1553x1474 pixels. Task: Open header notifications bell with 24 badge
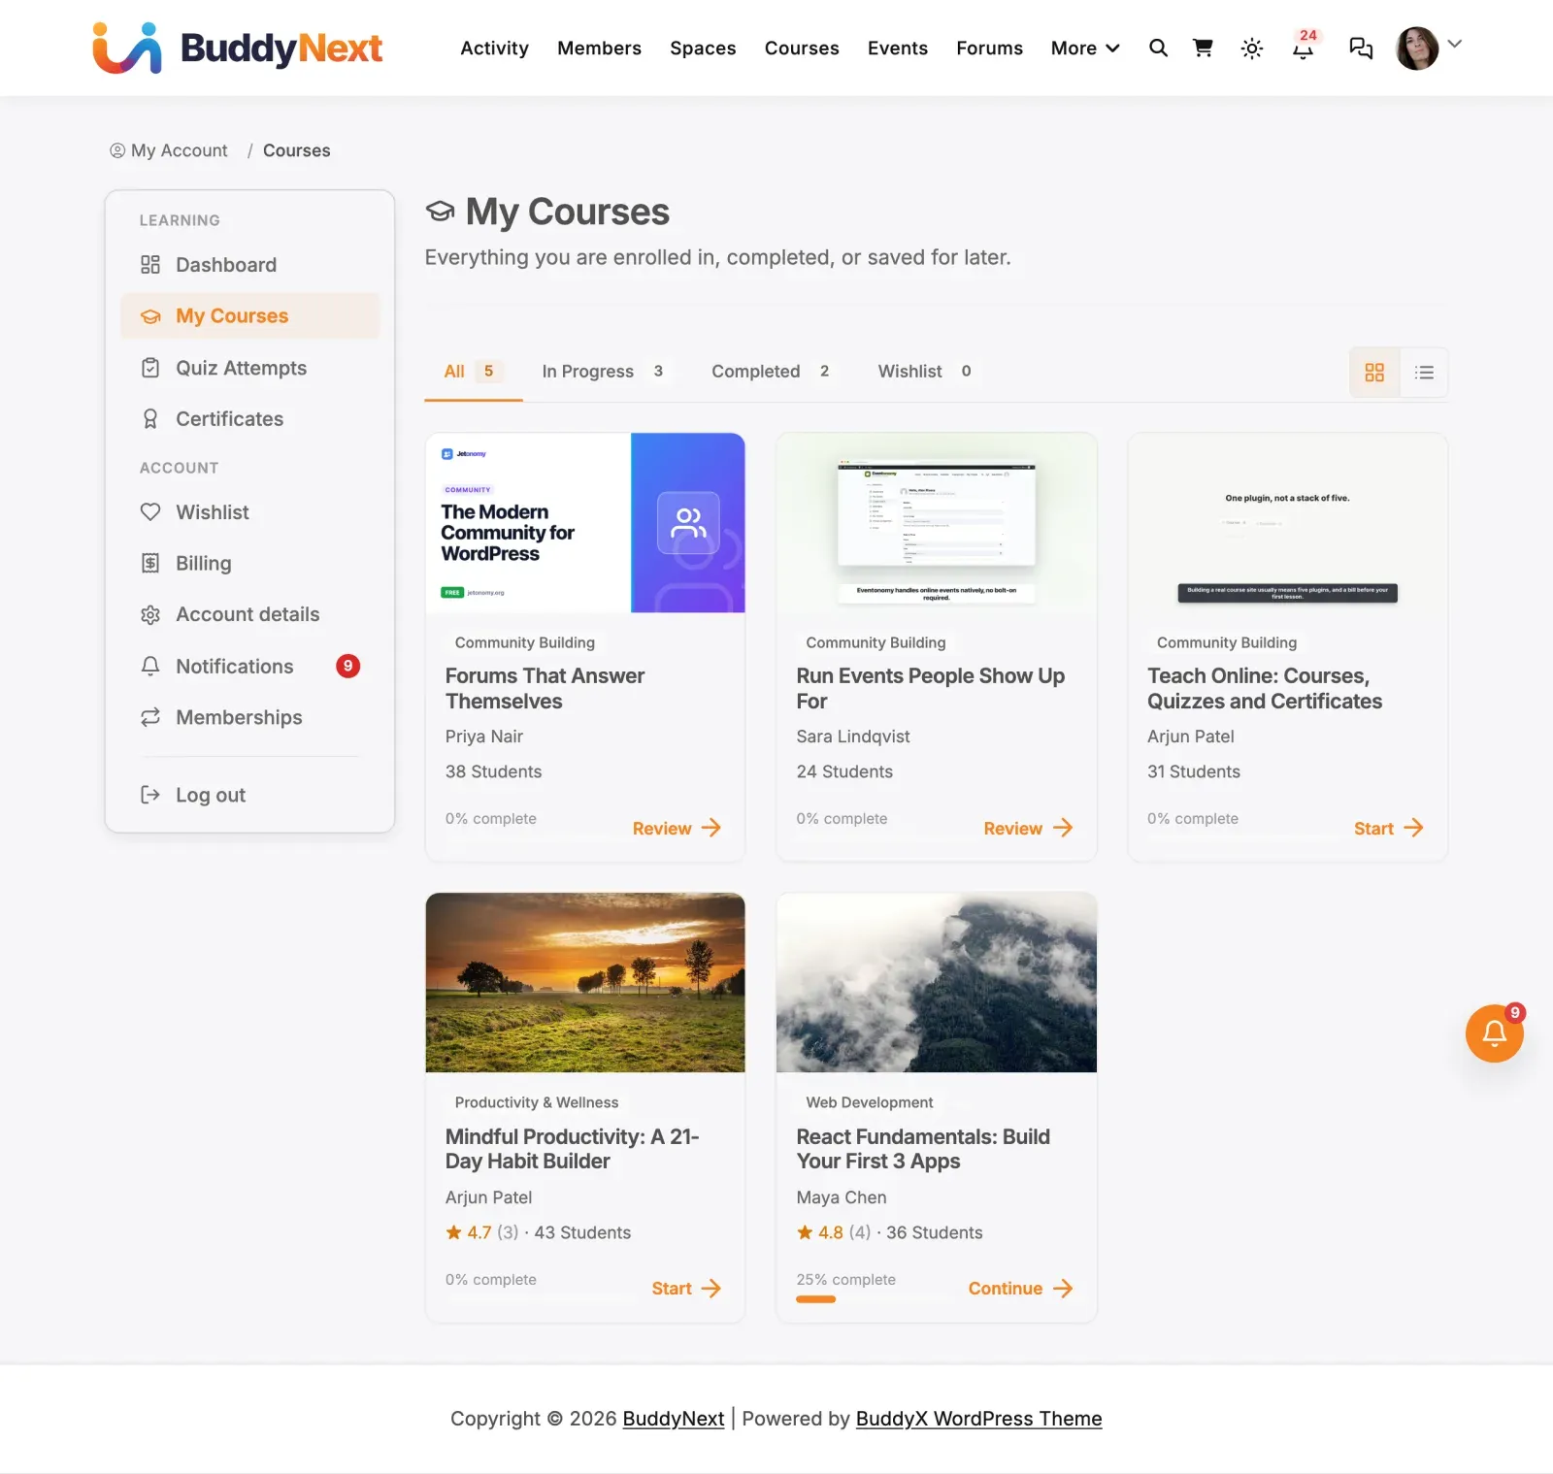[1304, 46]
